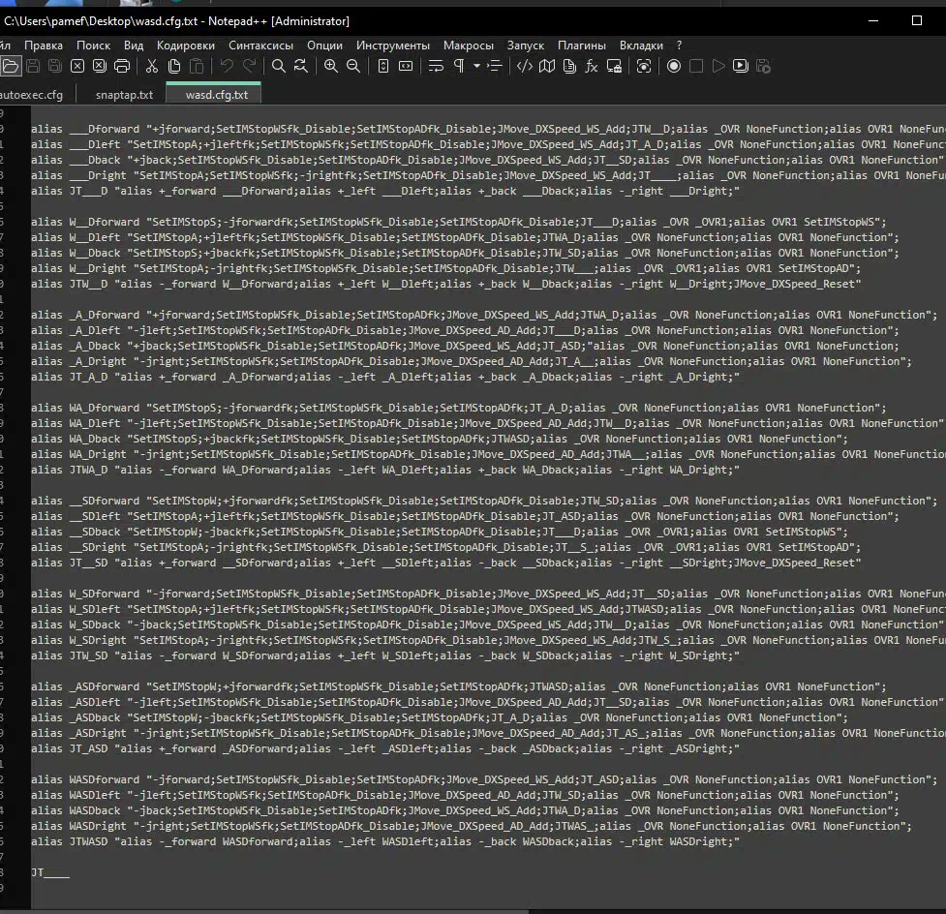Open the Синтаксисы menu
The height and width of the screenshot is (914, 946).
pos(261,46)
